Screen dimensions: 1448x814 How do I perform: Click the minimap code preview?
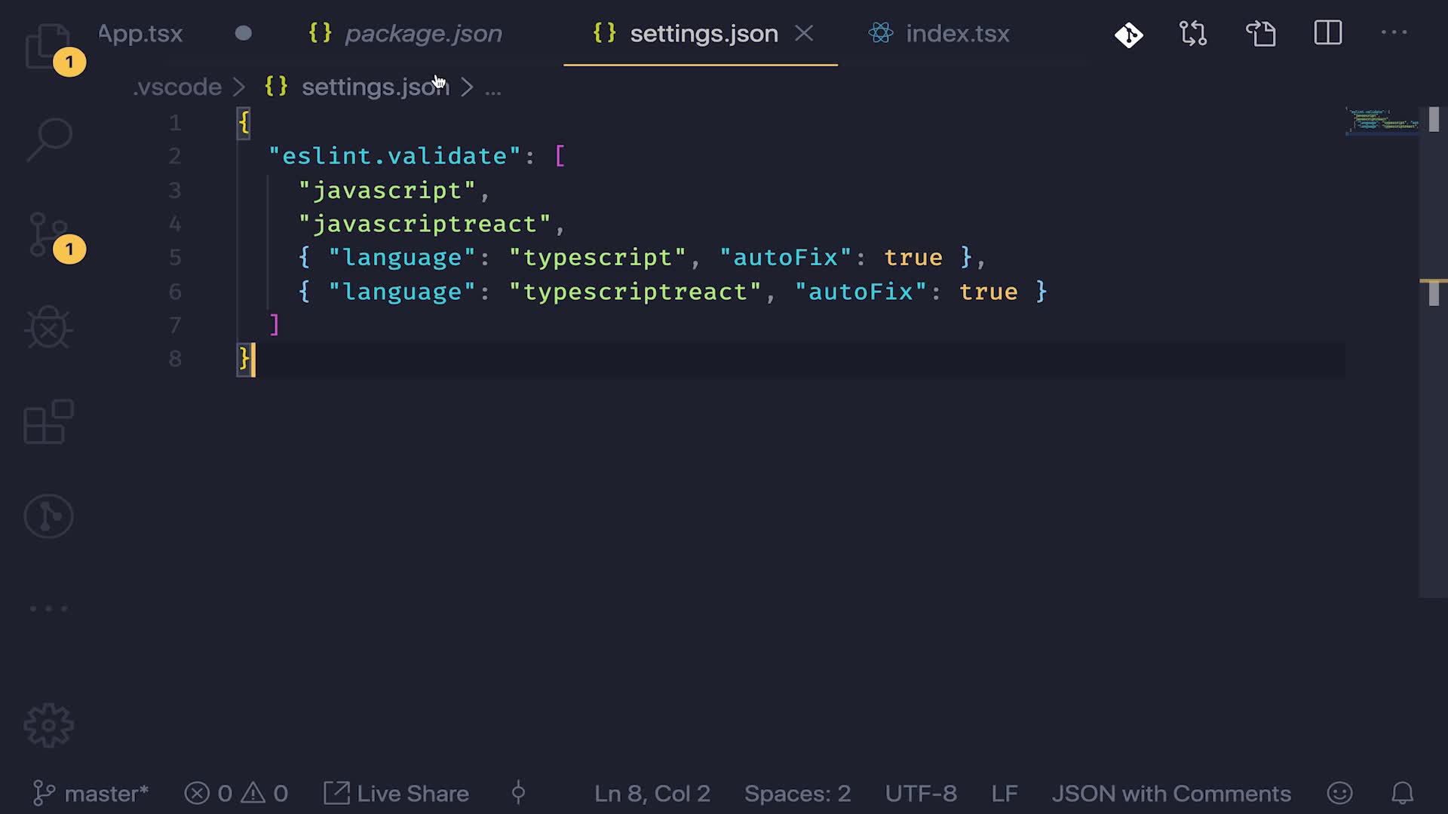1383,121
